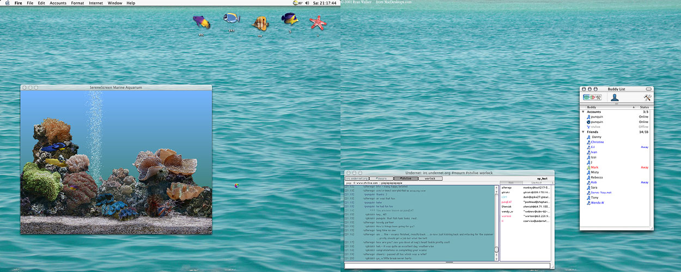Collapse the Friends group in Buddy List

[x=583, y=132]
